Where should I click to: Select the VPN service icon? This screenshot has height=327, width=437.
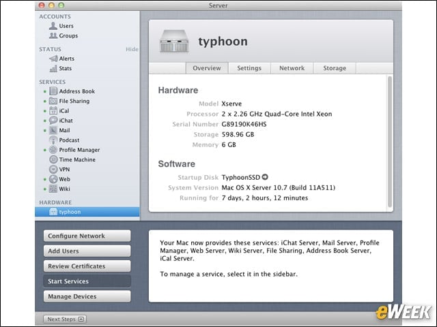point(53,170)
